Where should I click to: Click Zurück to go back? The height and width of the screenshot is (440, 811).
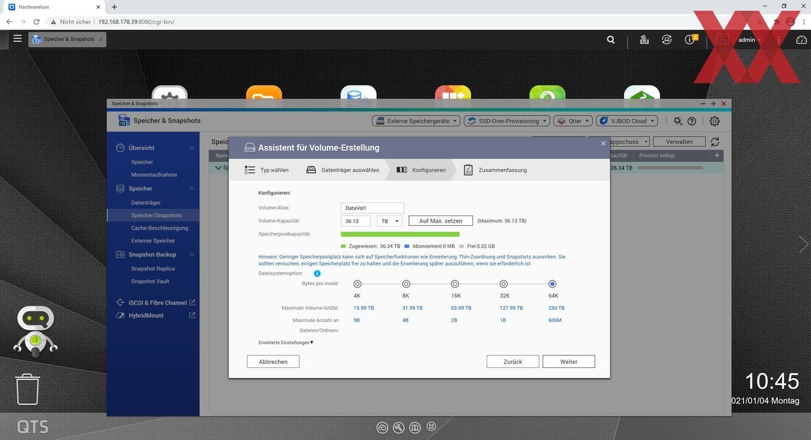(513, 361)
